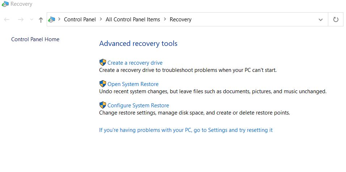Select All Control Panel Items breadcrumb

pyautogui.click(x=133, y=20)
